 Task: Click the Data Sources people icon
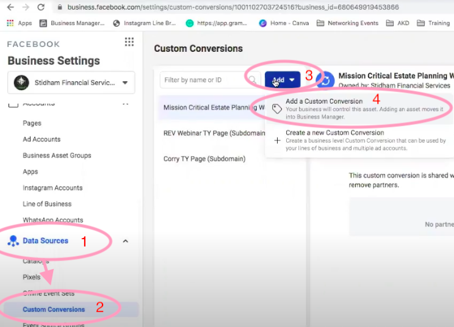pos(13,241)
